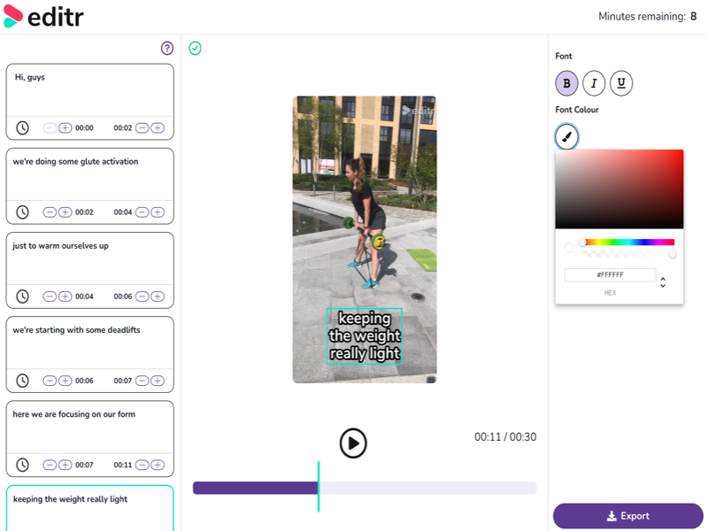Click the clock icon in deadlifts card
Image resolution: width=708 pixels, height=531 pixels.
coord(23,381)
